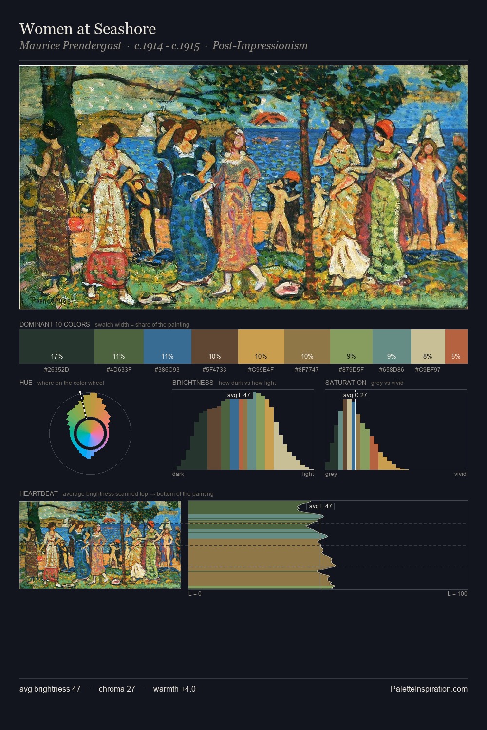Viewport: 487px width, 730px height.
Task: Click the 'vivid' axis label
Action: tap(460, 474)
